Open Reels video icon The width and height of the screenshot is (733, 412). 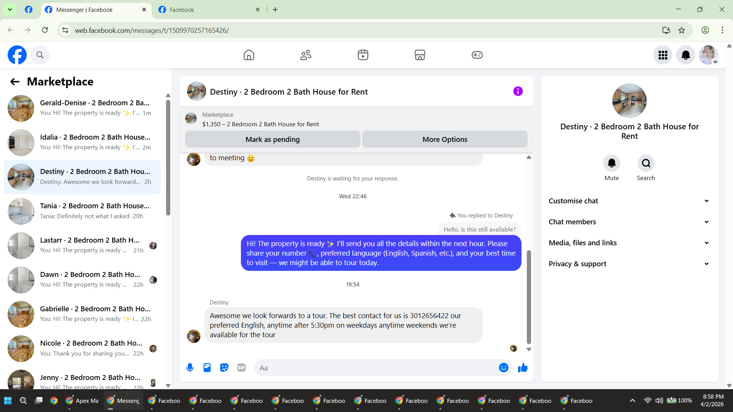363,55
